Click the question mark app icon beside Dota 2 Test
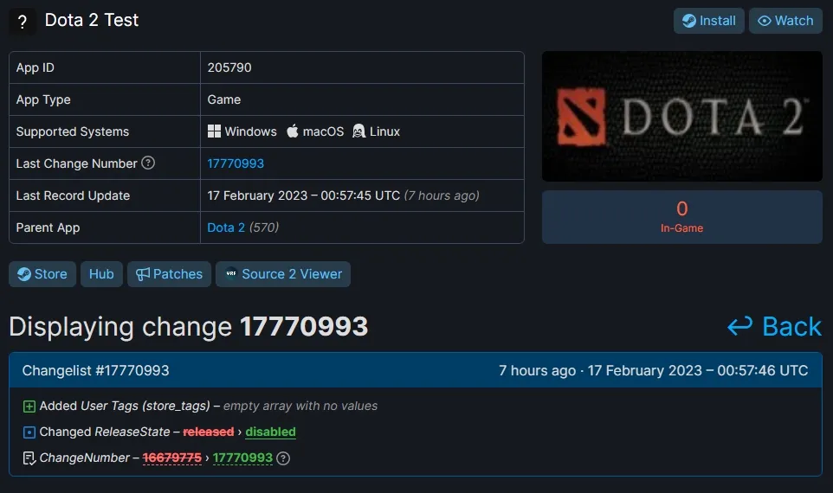Viewport: 833px width, 493px height. point(23,22)
